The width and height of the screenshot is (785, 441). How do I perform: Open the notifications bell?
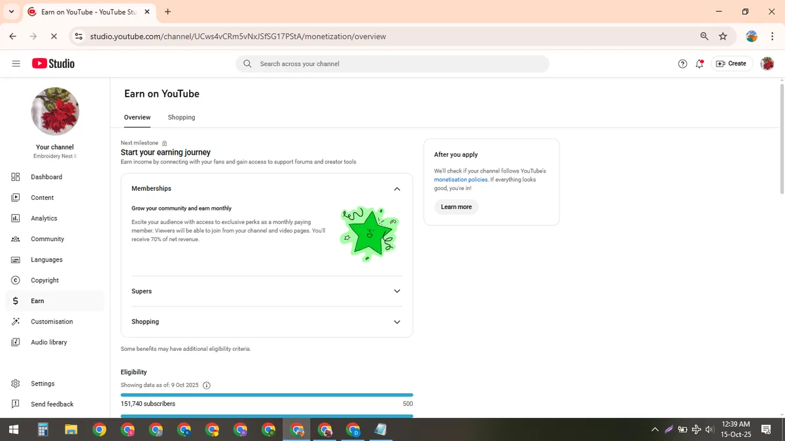point(700,63)
